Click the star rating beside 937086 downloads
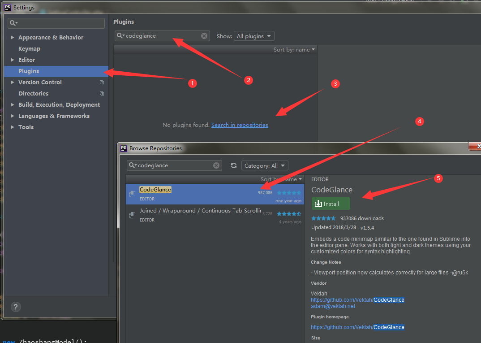The height and width of the screenshot is (343, 481). coord(324,218)
